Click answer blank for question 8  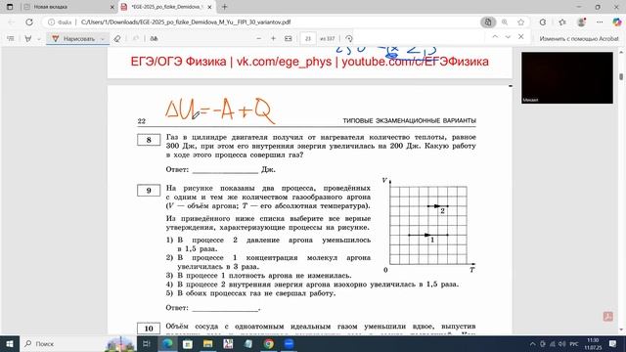[x=225, y=170]
